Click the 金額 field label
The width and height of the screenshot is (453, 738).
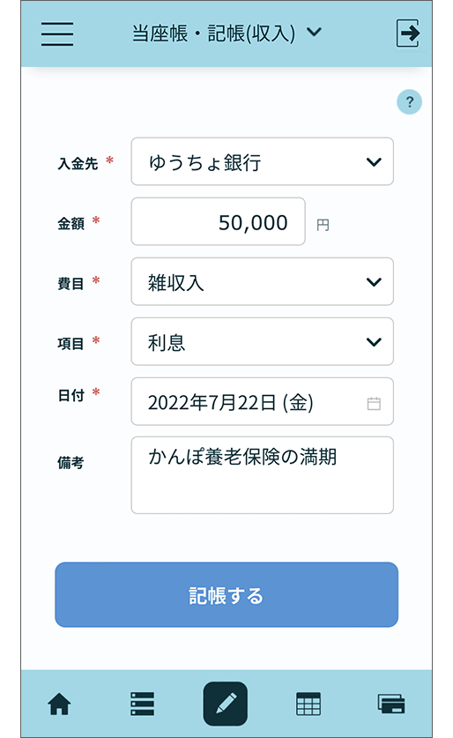pyautogui.click(x=71, y=223)
